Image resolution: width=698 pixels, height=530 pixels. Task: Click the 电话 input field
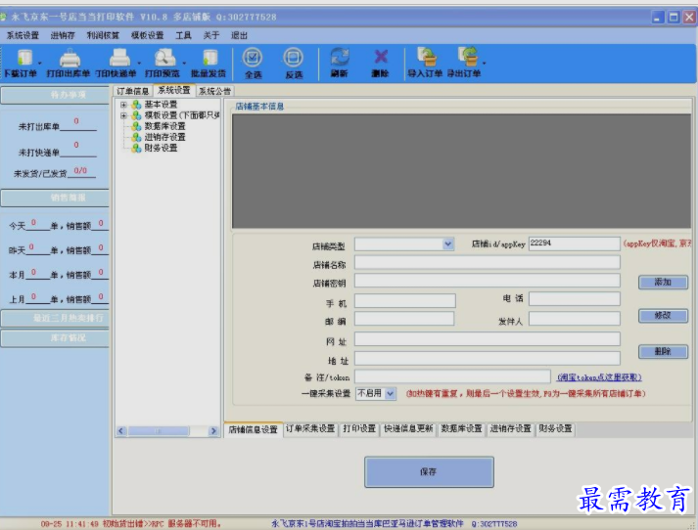[575, 299]
